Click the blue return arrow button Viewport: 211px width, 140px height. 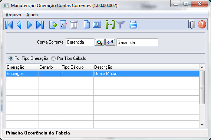click(110, 42)
